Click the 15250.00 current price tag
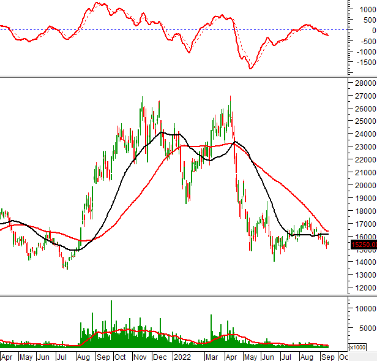Viewport: 377px width, 361px height. pos(363,245)
